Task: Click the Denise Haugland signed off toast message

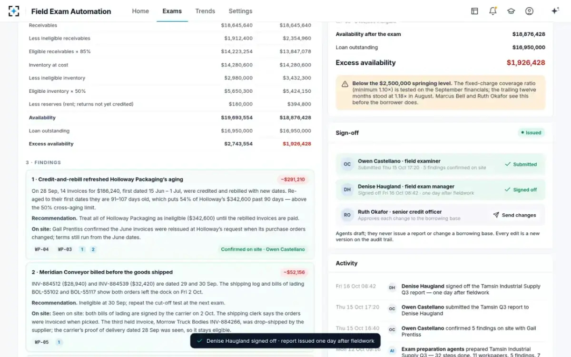Action: point(290,341)
